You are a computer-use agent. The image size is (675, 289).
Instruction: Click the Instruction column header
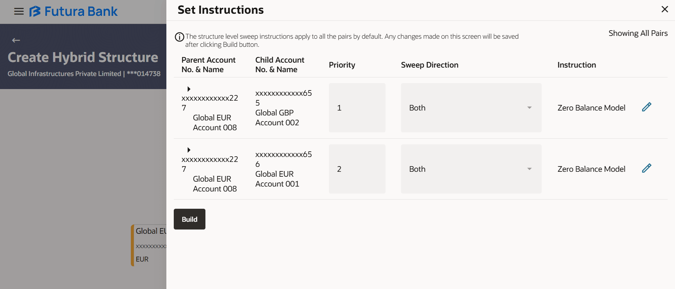click(577, 65)
